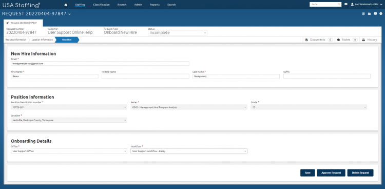Screen dimensions: 385x189
Task: Click the magnifier icon in Go To box
Action: coord(339,5)
